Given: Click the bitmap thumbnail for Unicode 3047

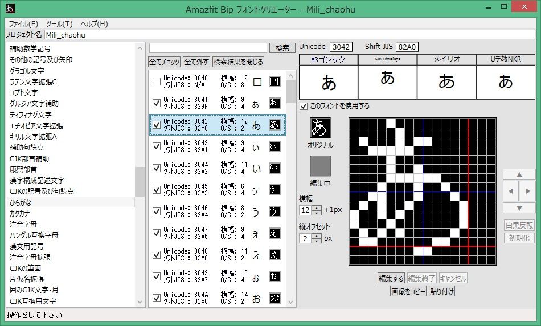Looking at the screenshot, I should pyautogui.click(x=274, y=233).
